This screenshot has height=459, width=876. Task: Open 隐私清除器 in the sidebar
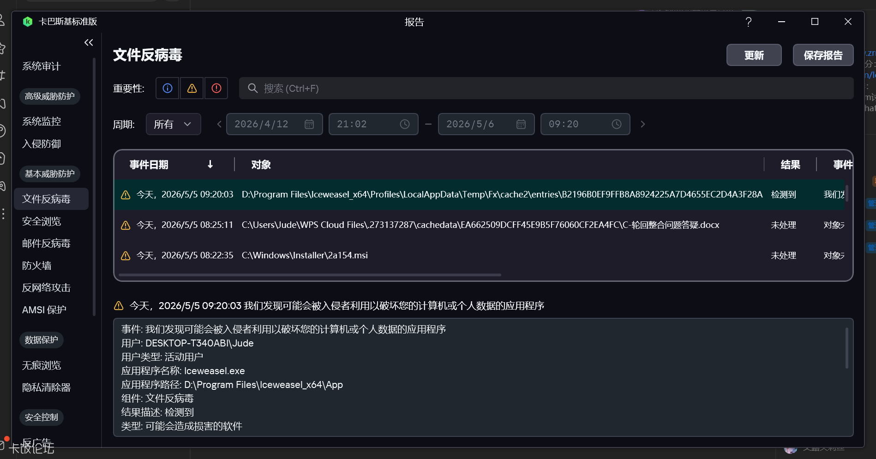(46, 387)
